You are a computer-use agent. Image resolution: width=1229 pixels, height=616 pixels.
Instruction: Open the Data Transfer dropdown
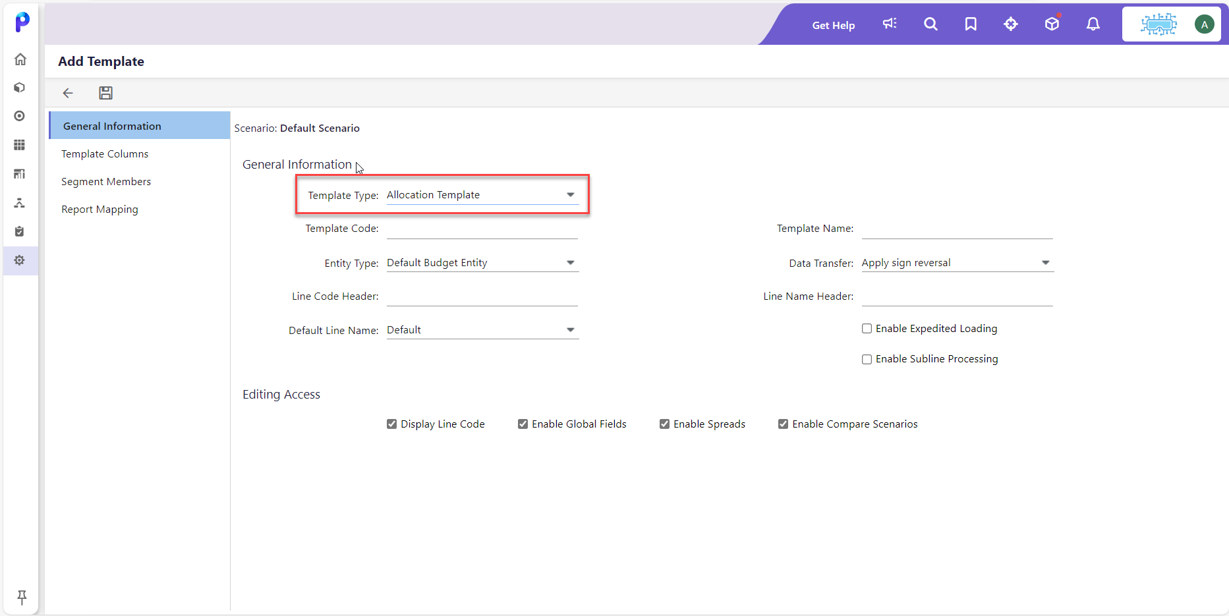(x=957, y=263)
